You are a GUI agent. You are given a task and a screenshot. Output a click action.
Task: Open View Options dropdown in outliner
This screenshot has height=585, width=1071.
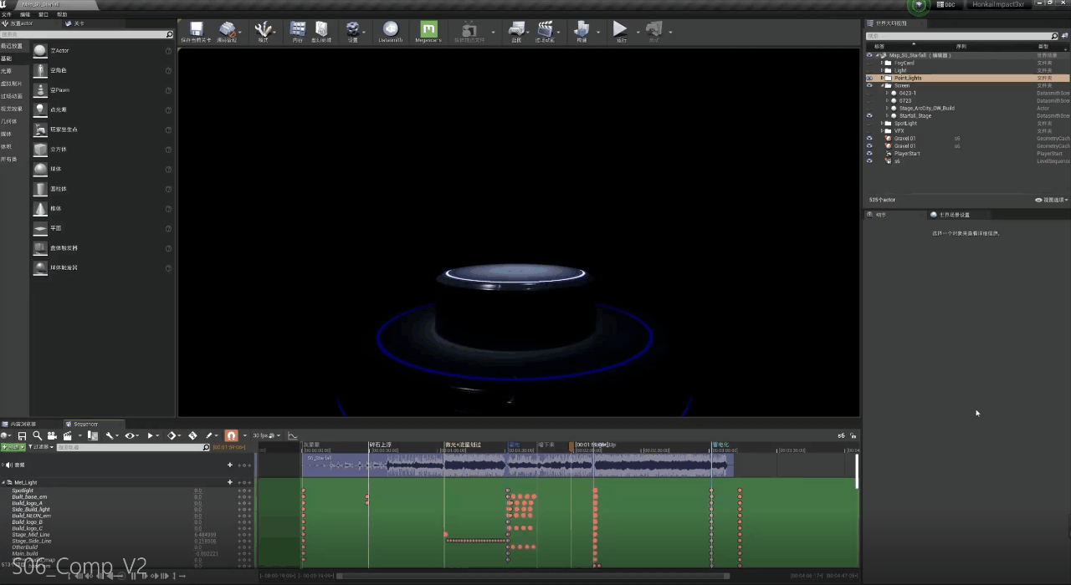(x=1051, y=200)
